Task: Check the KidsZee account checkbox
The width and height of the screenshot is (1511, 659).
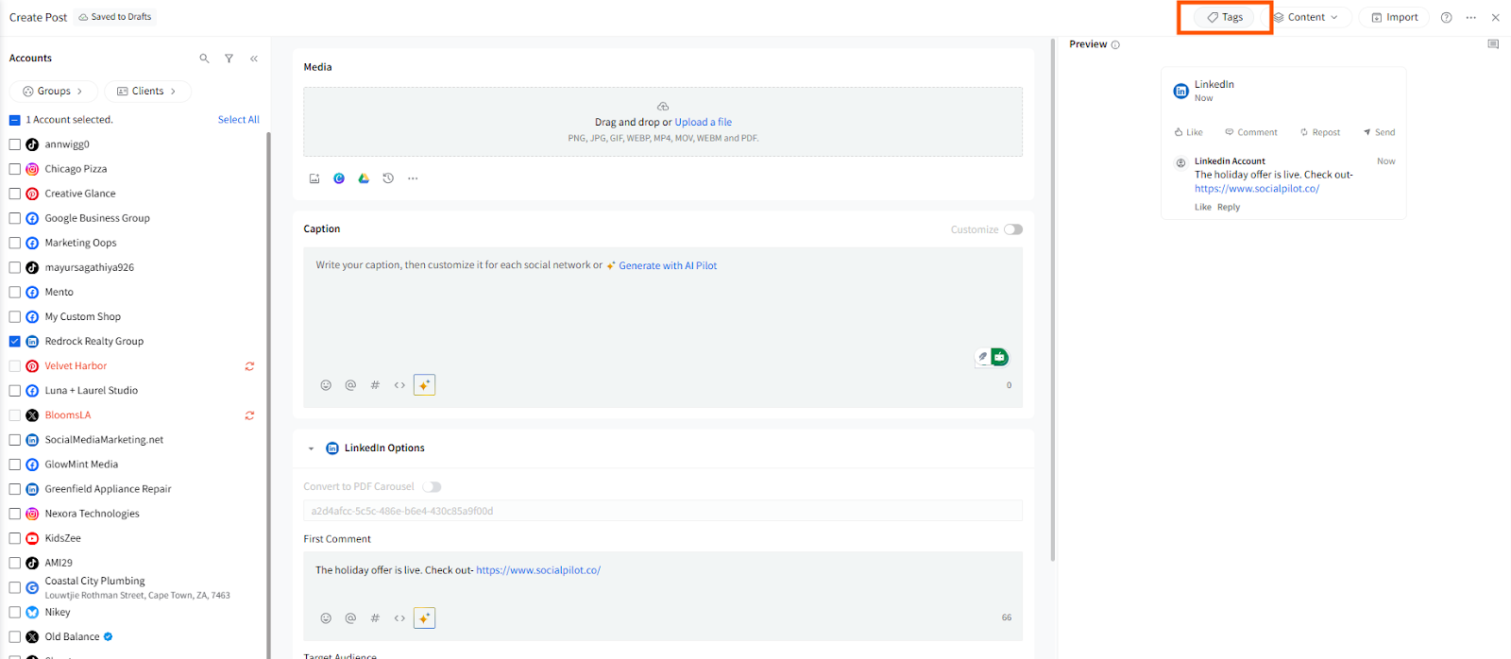Action: pos(15,538)
